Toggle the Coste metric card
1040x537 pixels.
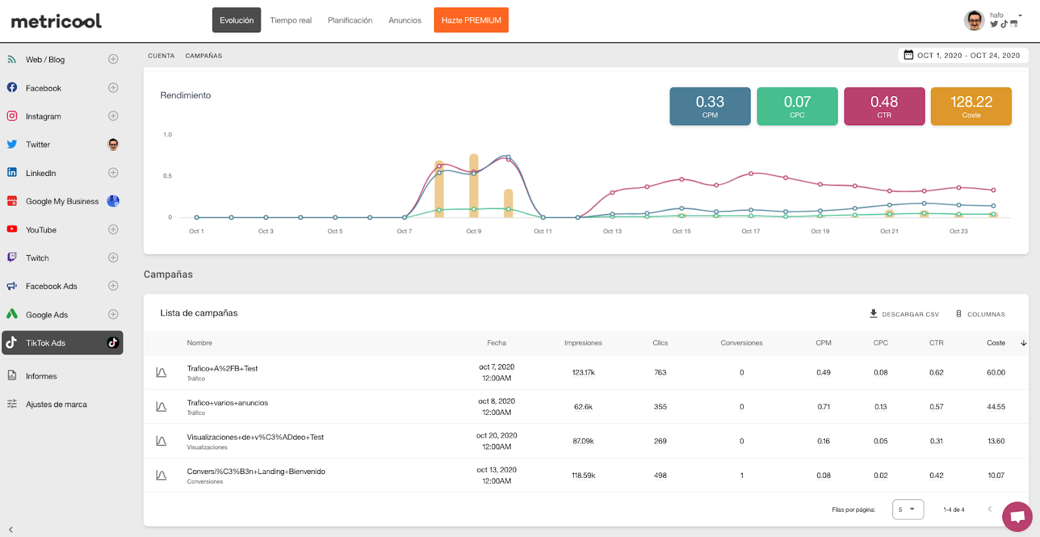[971, 106]
